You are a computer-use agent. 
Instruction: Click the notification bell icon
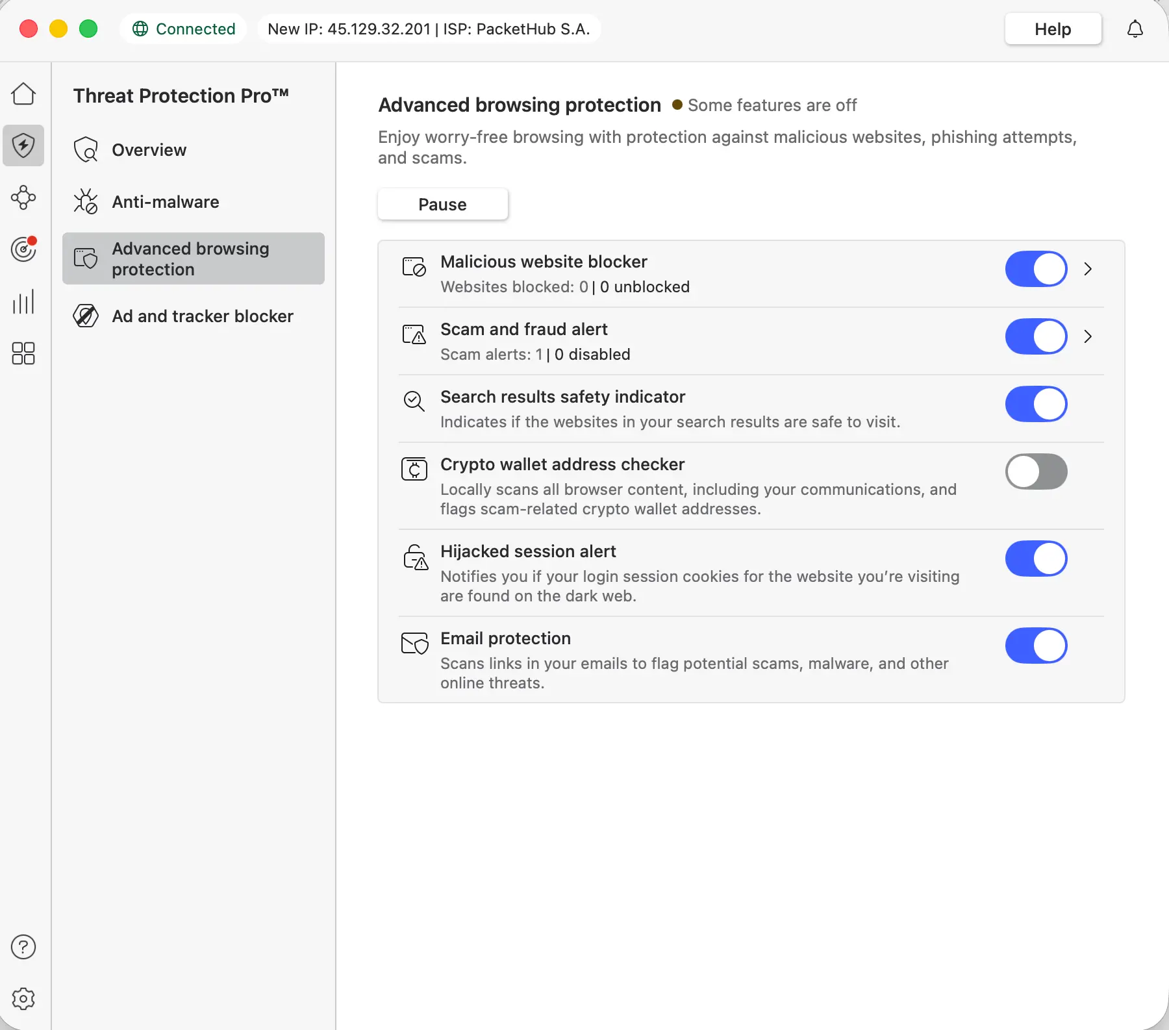click(x=1135, y=29)
